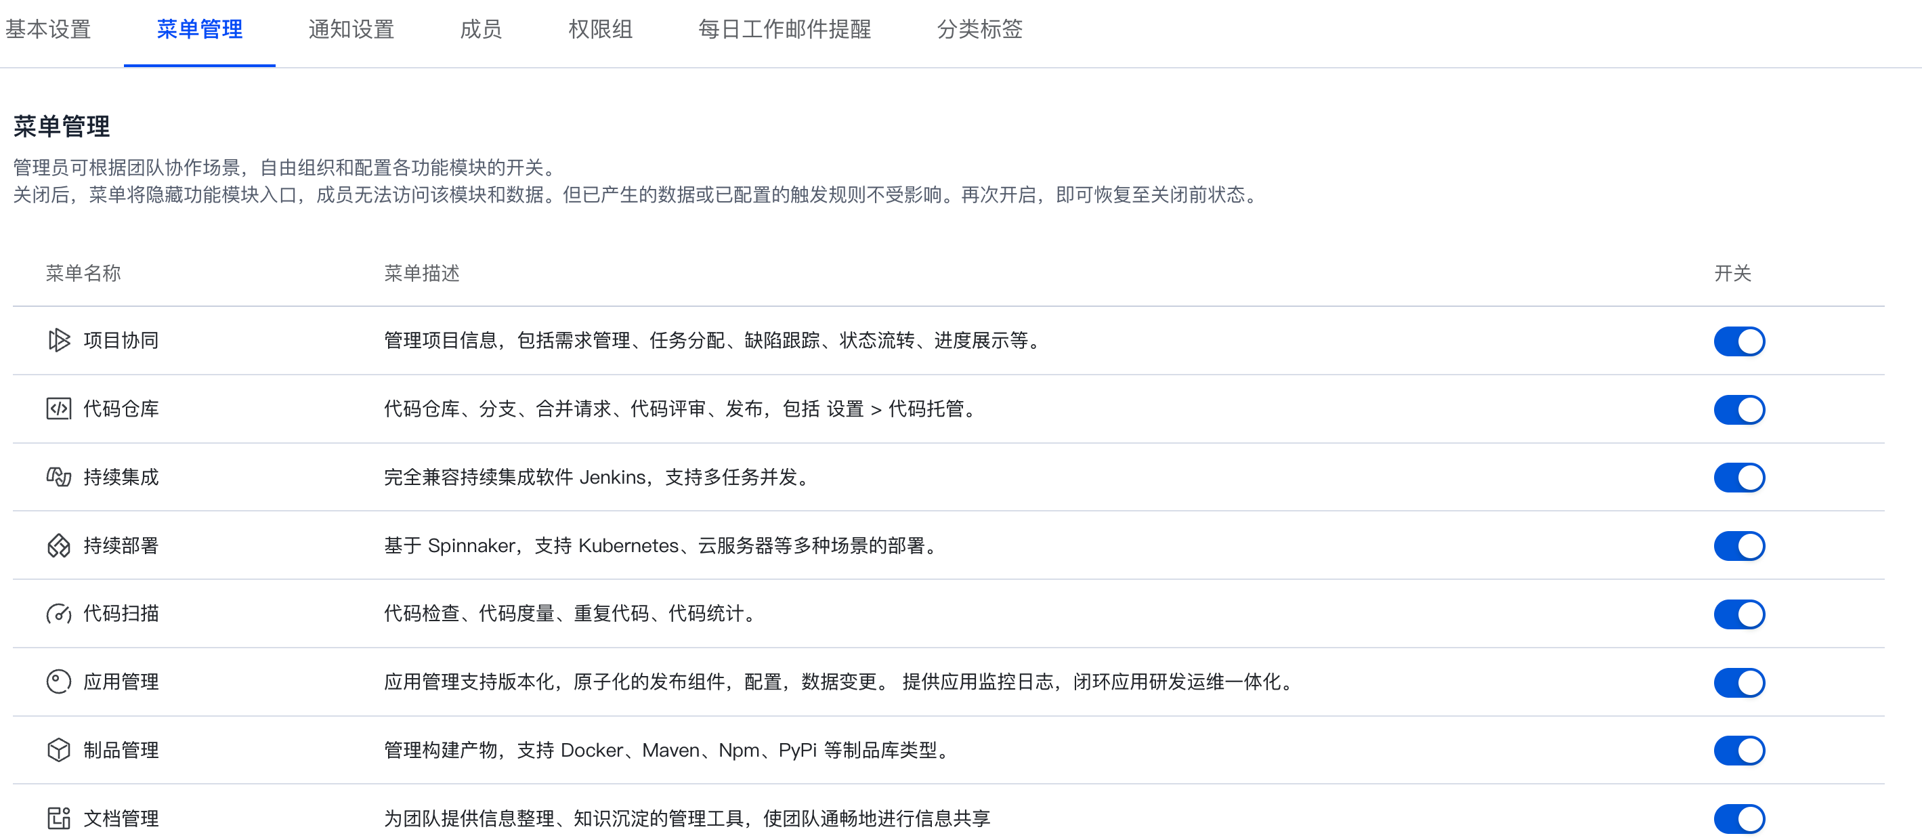Go to the 成员 tab

481,29
